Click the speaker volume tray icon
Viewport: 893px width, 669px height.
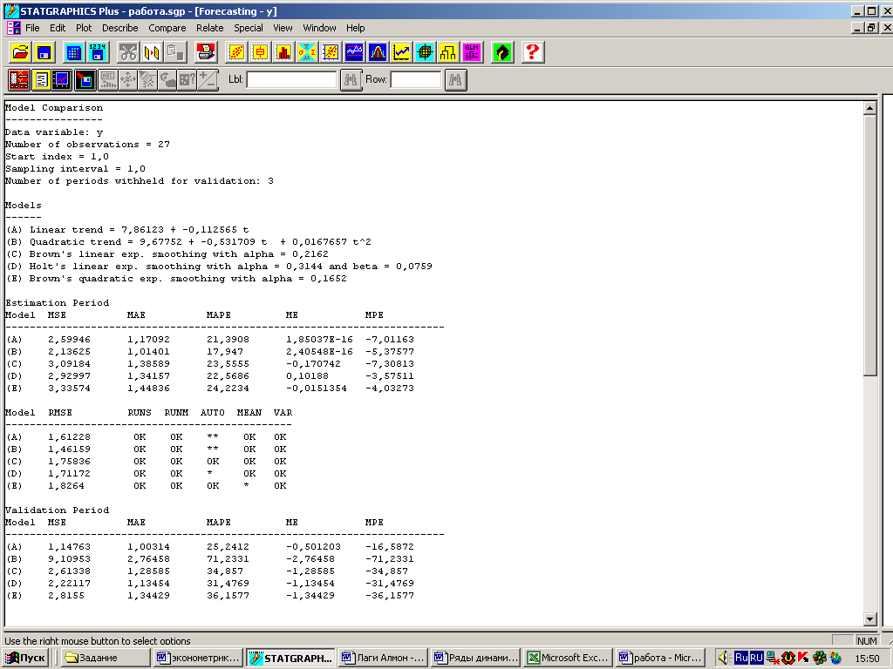pos(725,658)
